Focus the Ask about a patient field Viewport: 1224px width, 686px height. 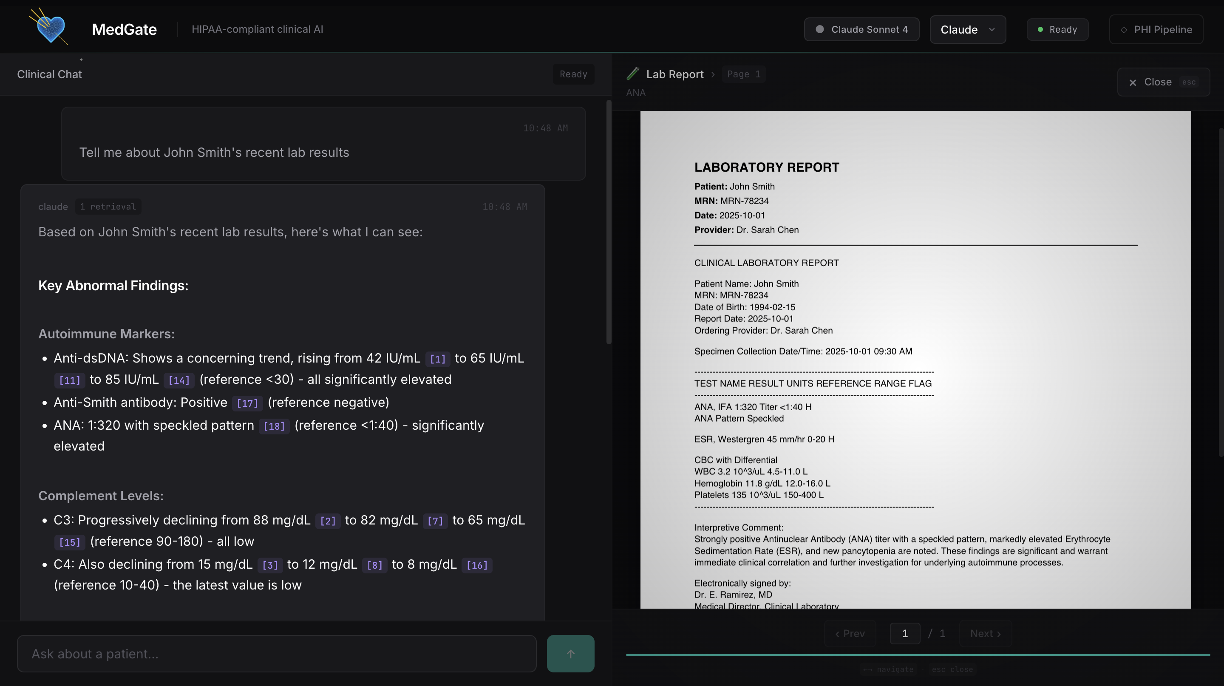coord(277,654)
